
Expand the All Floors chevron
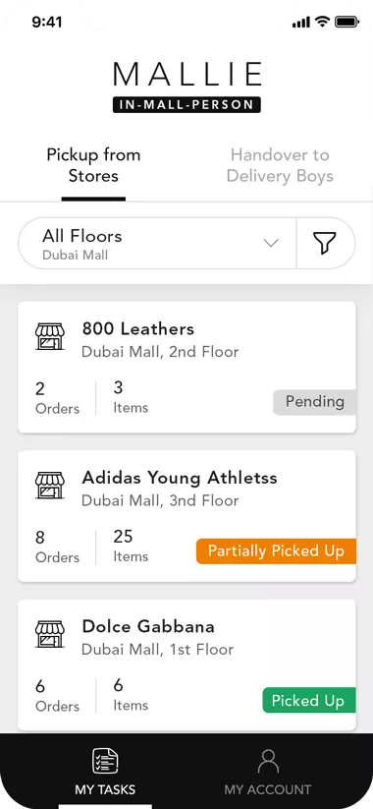click(x=271, y=243)
